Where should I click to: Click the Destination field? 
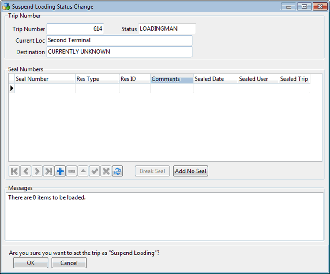pyautogui.click(x=119, y=52)
